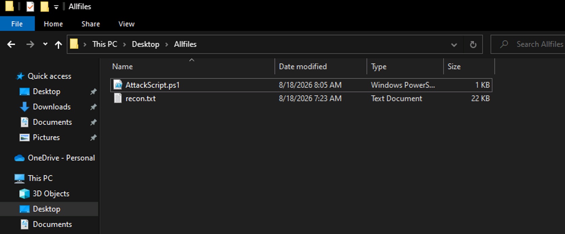Select This PC in the navigation pane

pos(40,178)
